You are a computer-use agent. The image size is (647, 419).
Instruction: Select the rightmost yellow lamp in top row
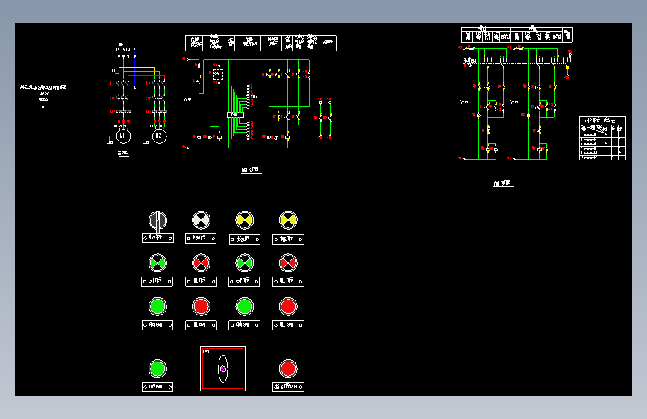point(288,220)
